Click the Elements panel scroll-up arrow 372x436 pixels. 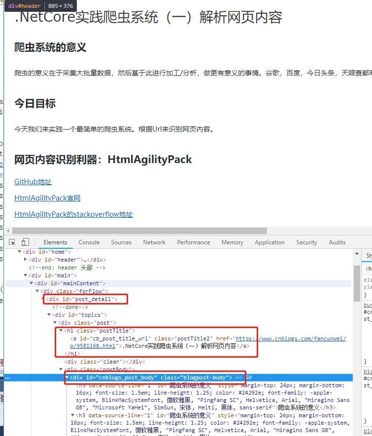tap(357, 254)
